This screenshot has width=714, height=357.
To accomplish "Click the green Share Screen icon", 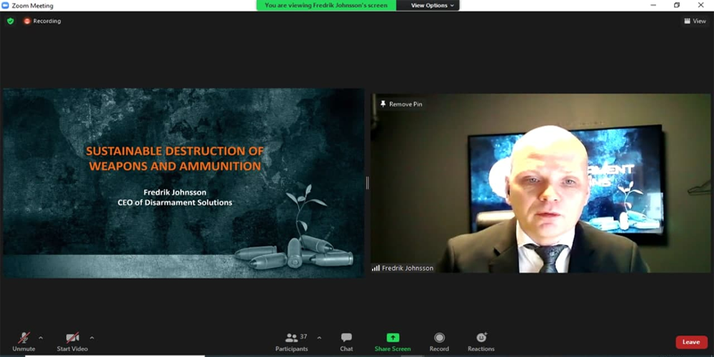I will [393, 338].
